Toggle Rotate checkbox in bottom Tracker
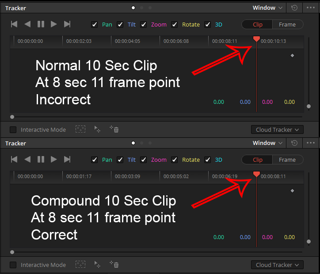This screenshot has width=320, height=274. [x=174, y=160]
